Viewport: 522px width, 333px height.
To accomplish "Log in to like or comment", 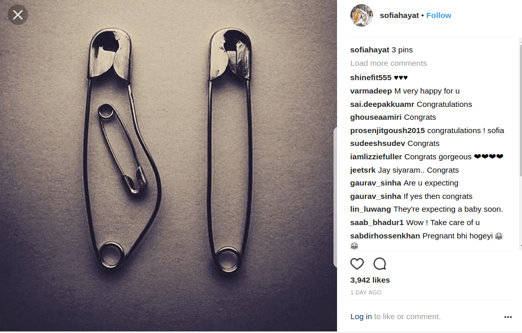I will pos(361,317).
